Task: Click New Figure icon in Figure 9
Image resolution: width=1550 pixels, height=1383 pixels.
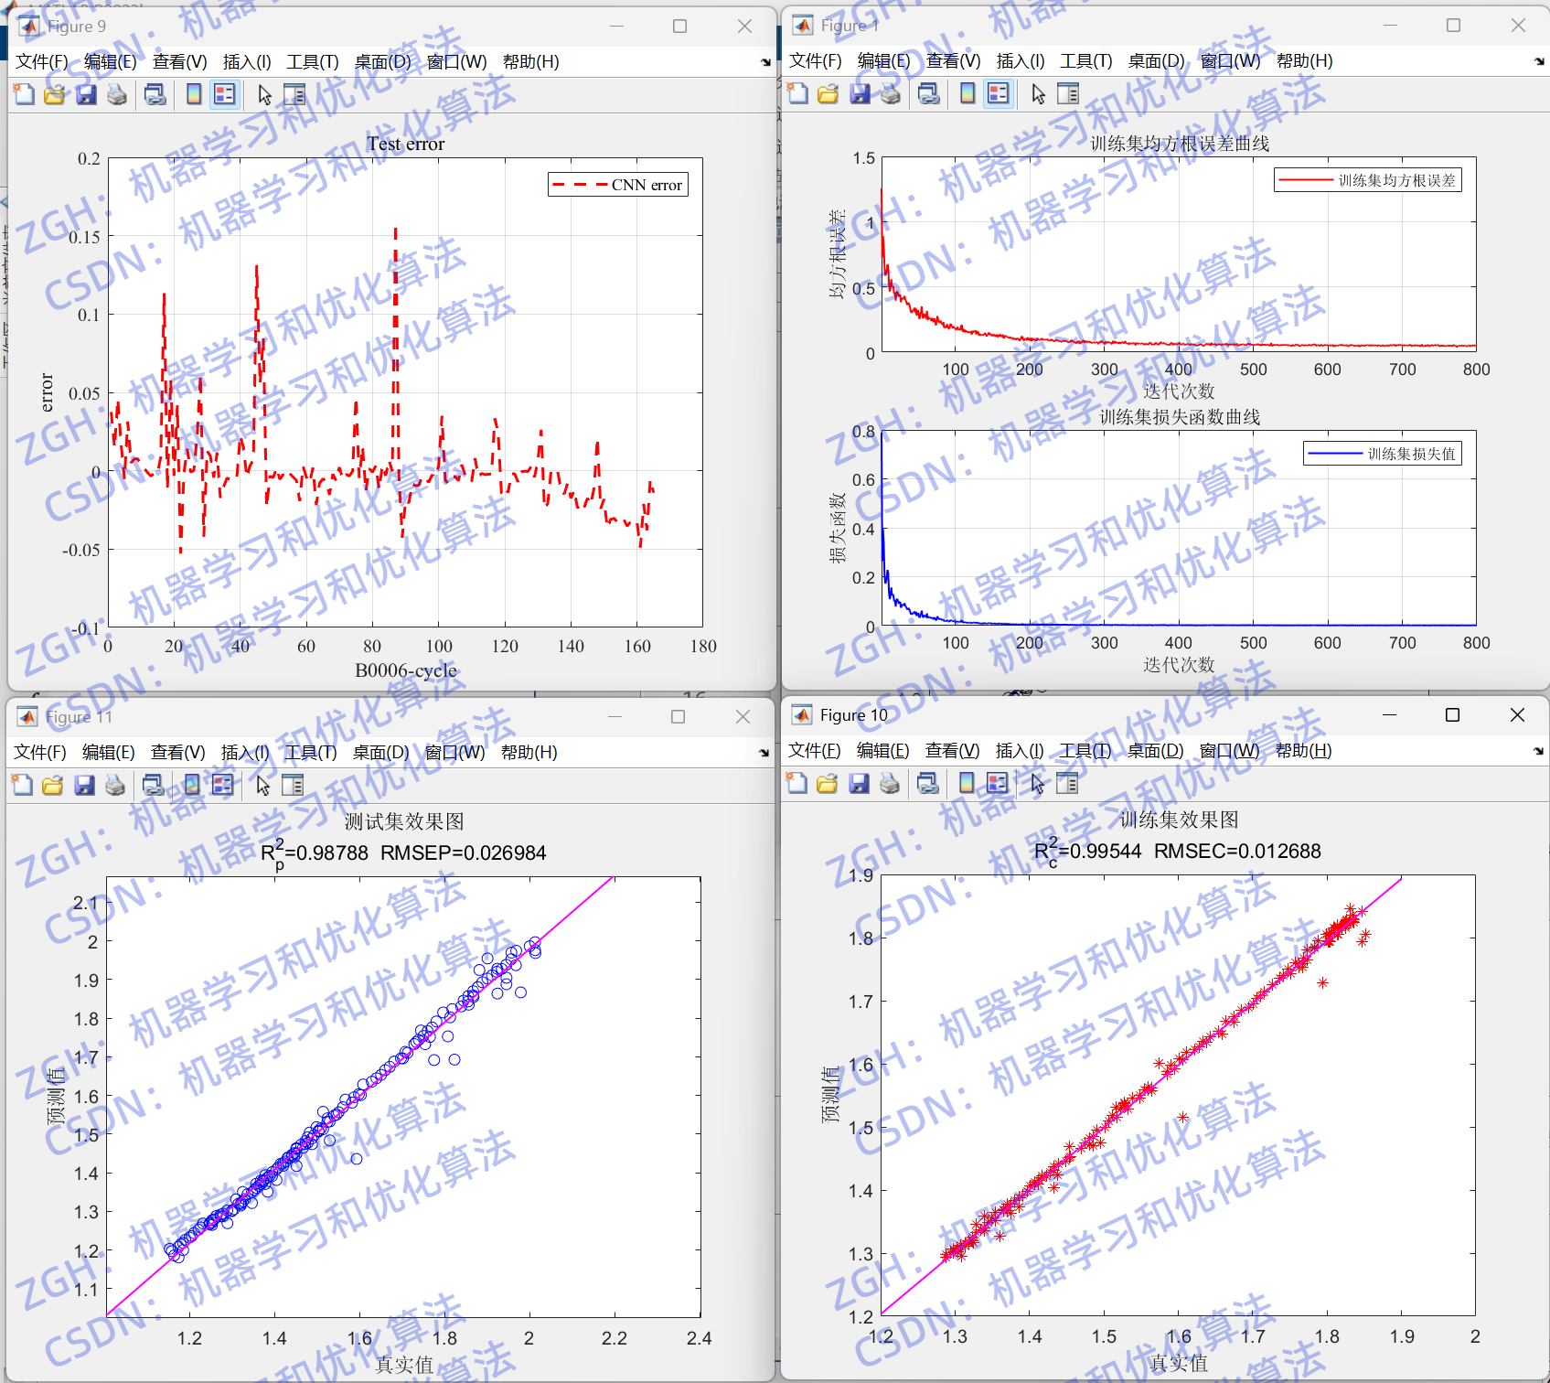Action: coord(24,94)
